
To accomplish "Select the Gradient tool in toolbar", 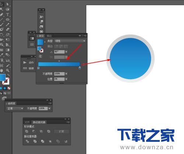I will tap(8, 50).
